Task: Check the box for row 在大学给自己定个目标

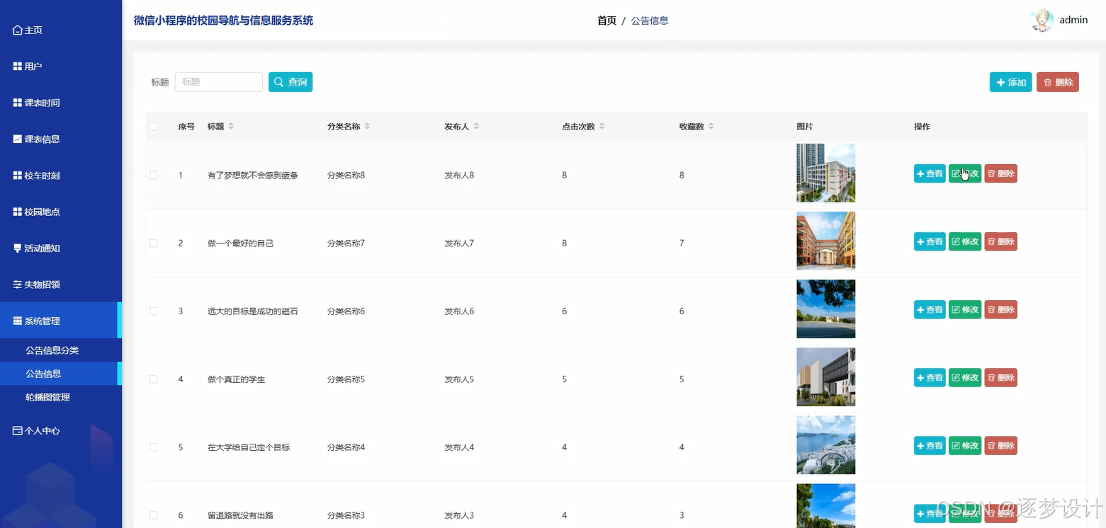Action: point(153,447)
